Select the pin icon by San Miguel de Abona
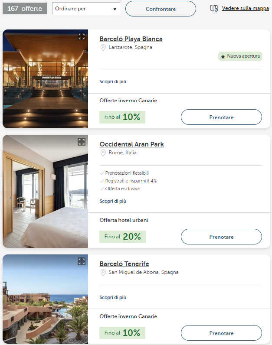Screen dimensions: 272x345 [103, 273]
